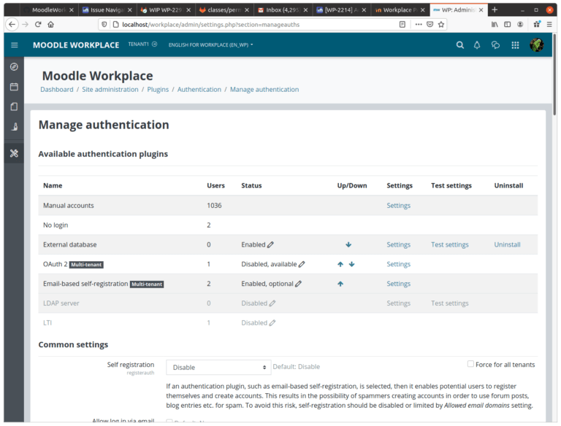Click 'LTI' plugin row name

click(47, 323)
